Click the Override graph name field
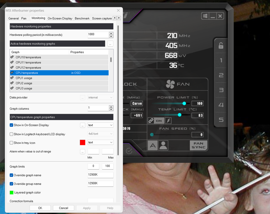The height and width of the screenshot is (214, 270). 101,175
